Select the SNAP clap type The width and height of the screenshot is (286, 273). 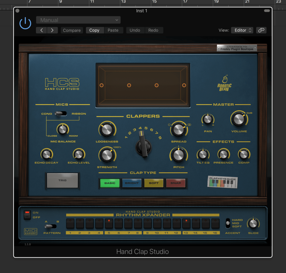coord(176,183)
